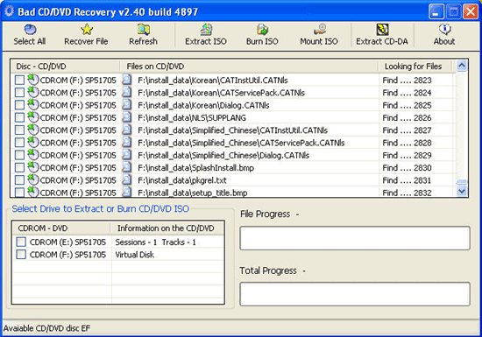
Task: Click the Total Progress bar
Action: coord(355,294)
